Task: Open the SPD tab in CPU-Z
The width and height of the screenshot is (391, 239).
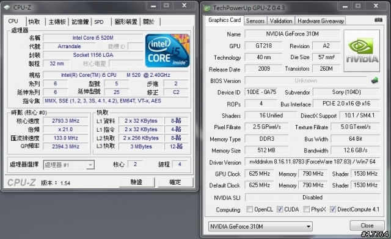Action: tap(101, 22)
